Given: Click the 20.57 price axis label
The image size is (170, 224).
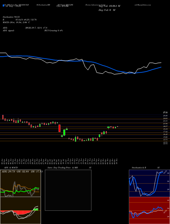Looking at the screenshot, I should (165, 126).
